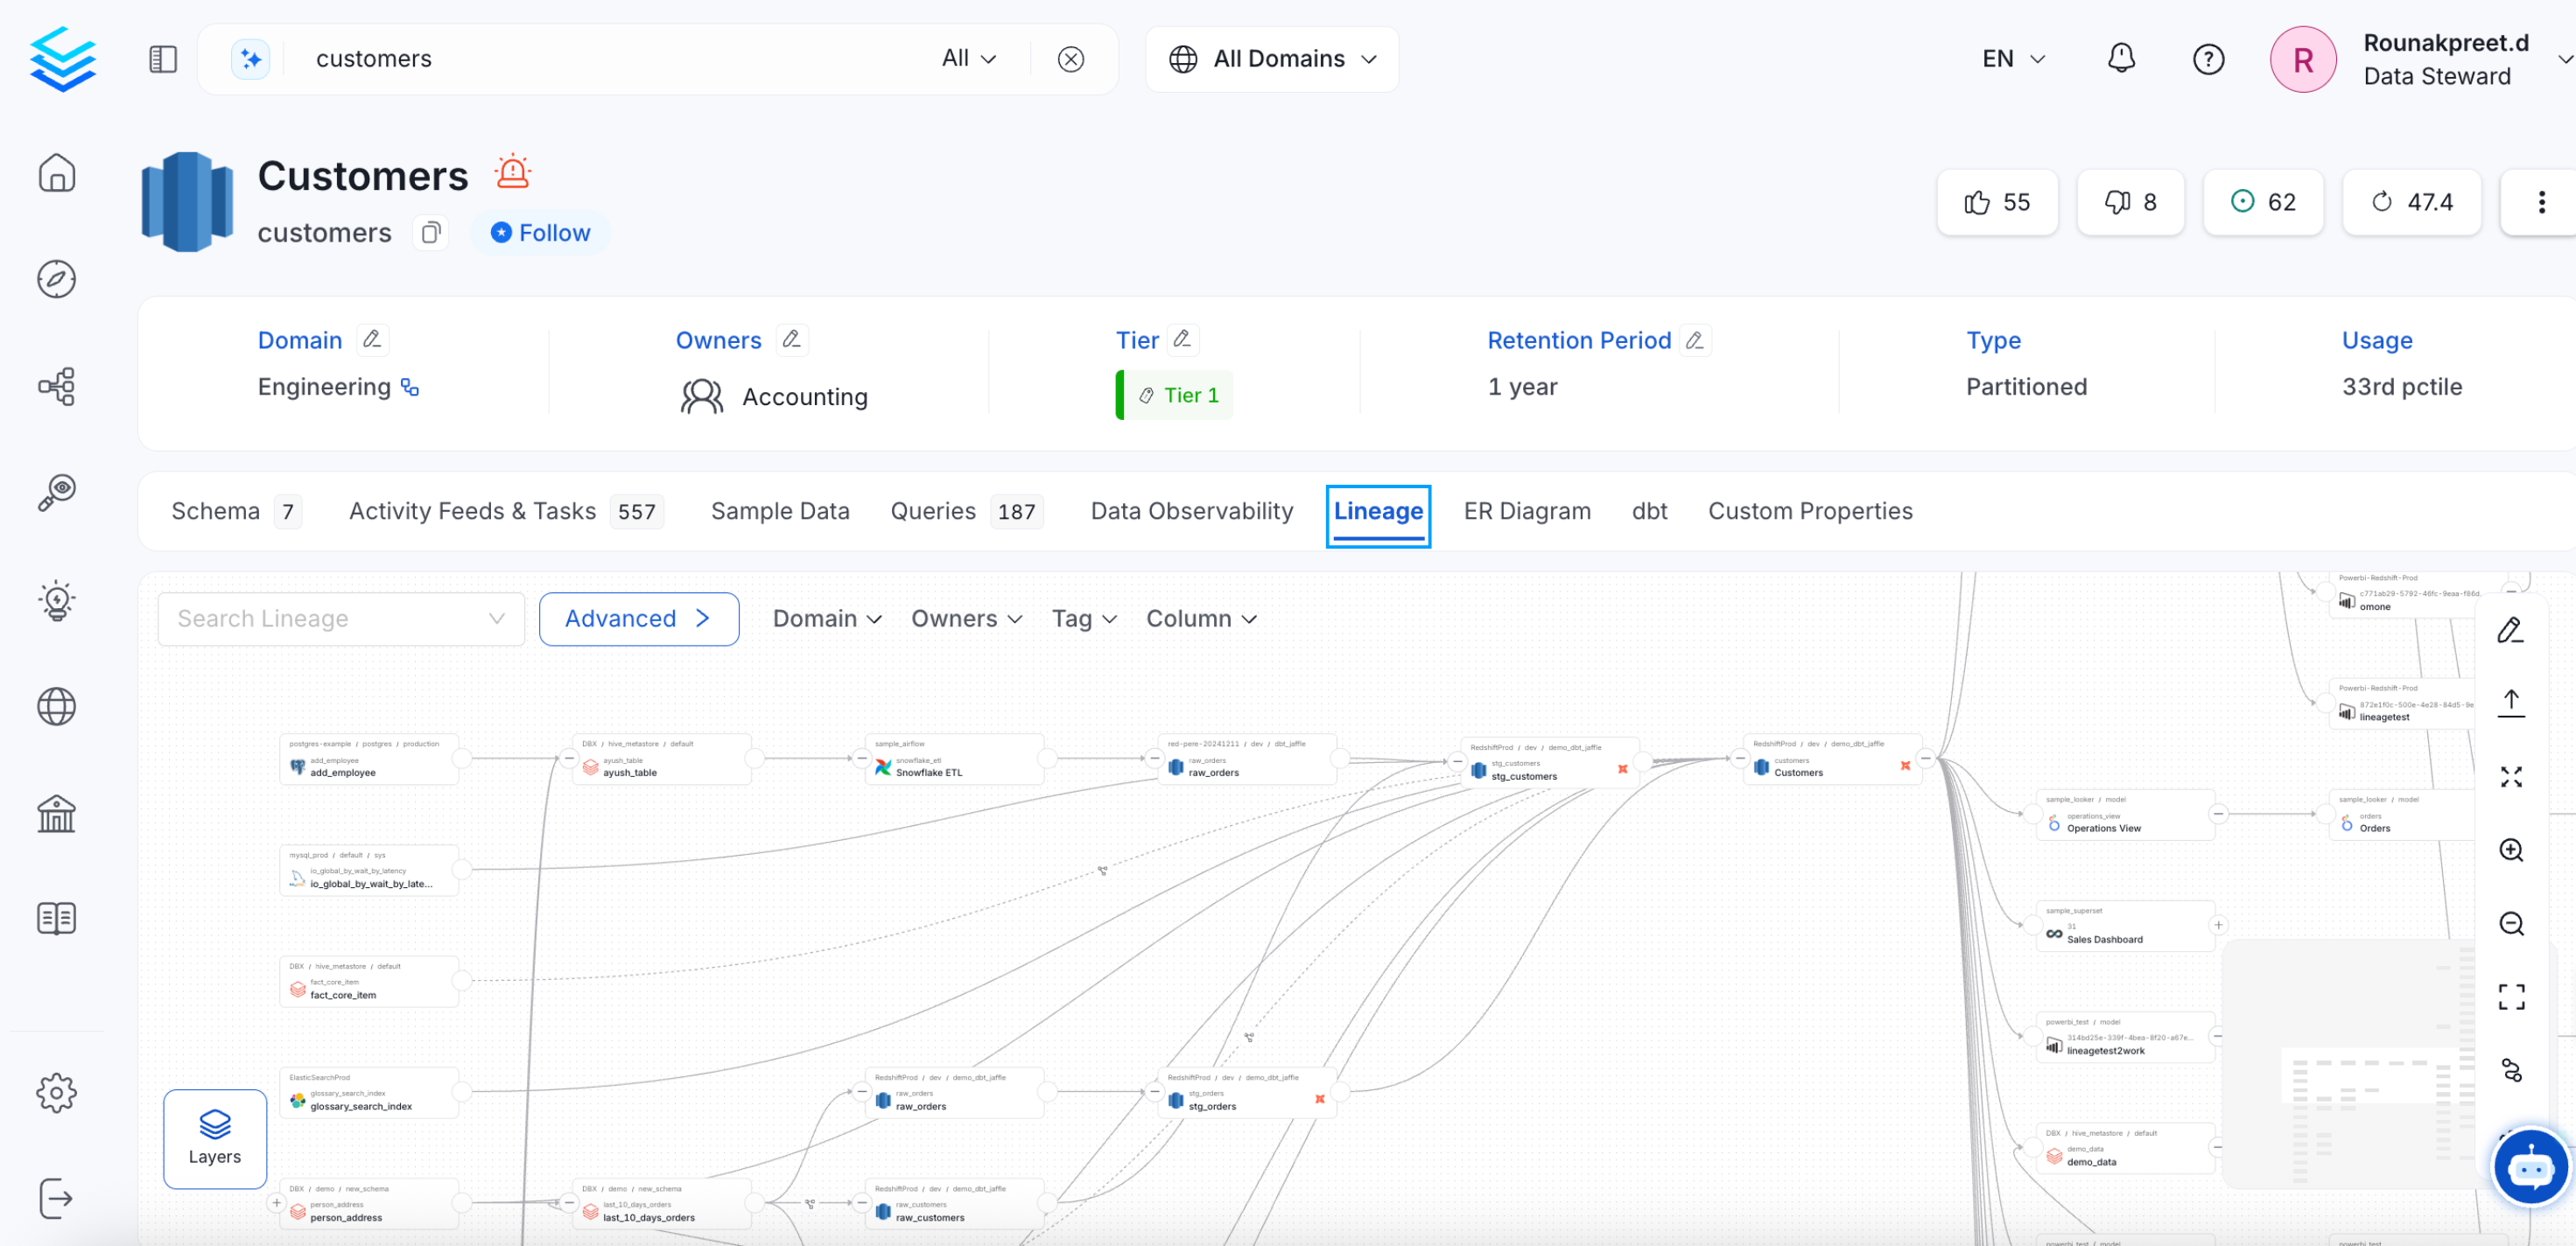
Task: Open the Sample Data tab
Action: [780, 511]
